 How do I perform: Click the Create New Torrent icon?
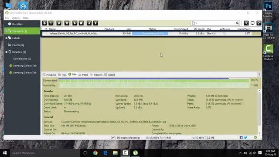pyautogui.click(x=59, y=23)
